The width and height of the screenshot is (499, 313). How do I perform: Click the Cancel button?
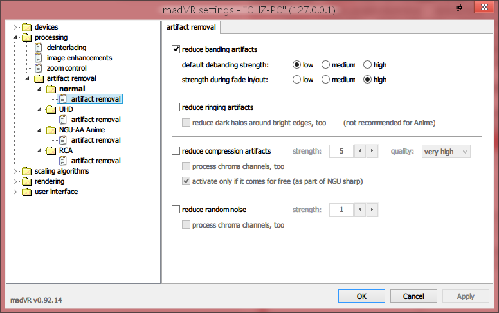(x=413, y=296)
